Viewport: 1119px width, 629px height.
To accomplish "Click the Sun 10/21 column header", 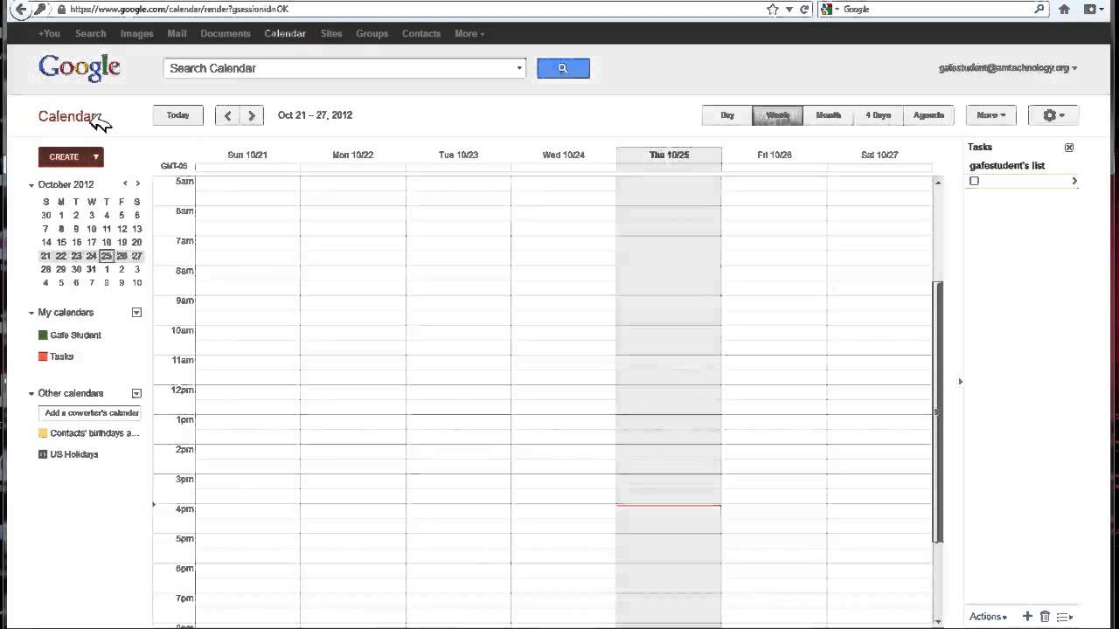I will coord(247,155).
